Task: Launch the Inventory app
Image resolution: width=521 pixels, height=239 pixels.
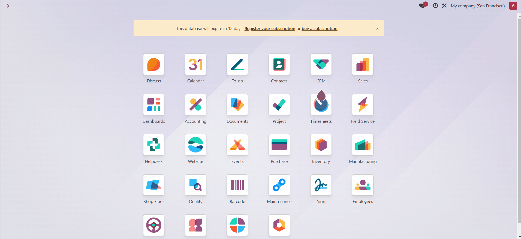Action: tap(321, 145)
